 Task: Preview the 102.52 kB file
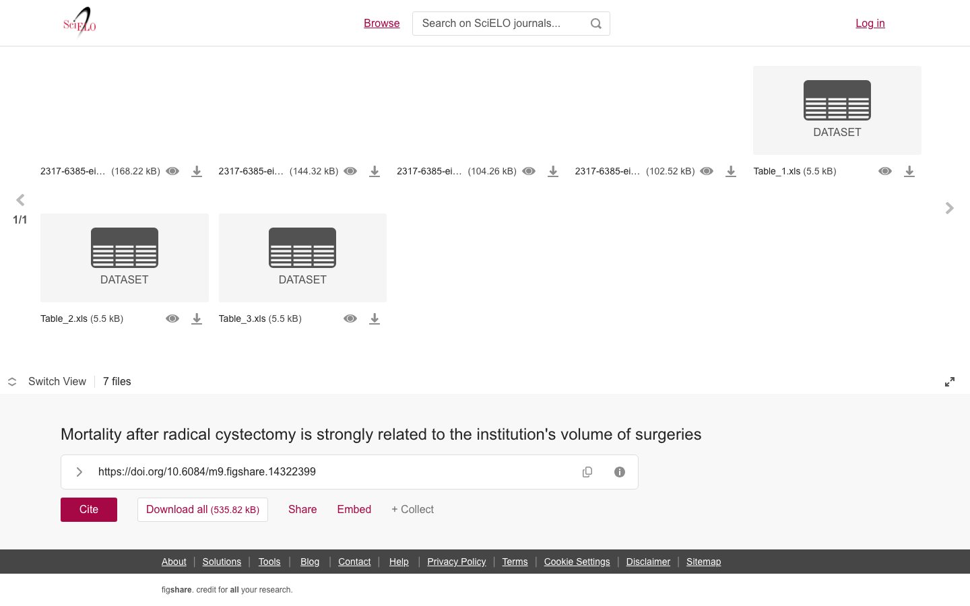click(707, 171)
